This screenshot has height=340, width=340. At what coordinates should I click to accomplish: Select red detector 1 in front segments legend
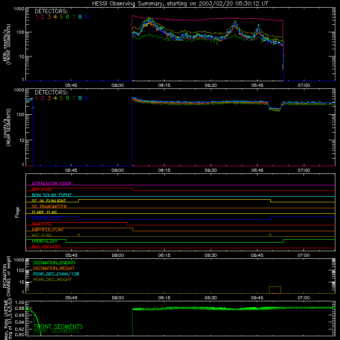point(37,17)
